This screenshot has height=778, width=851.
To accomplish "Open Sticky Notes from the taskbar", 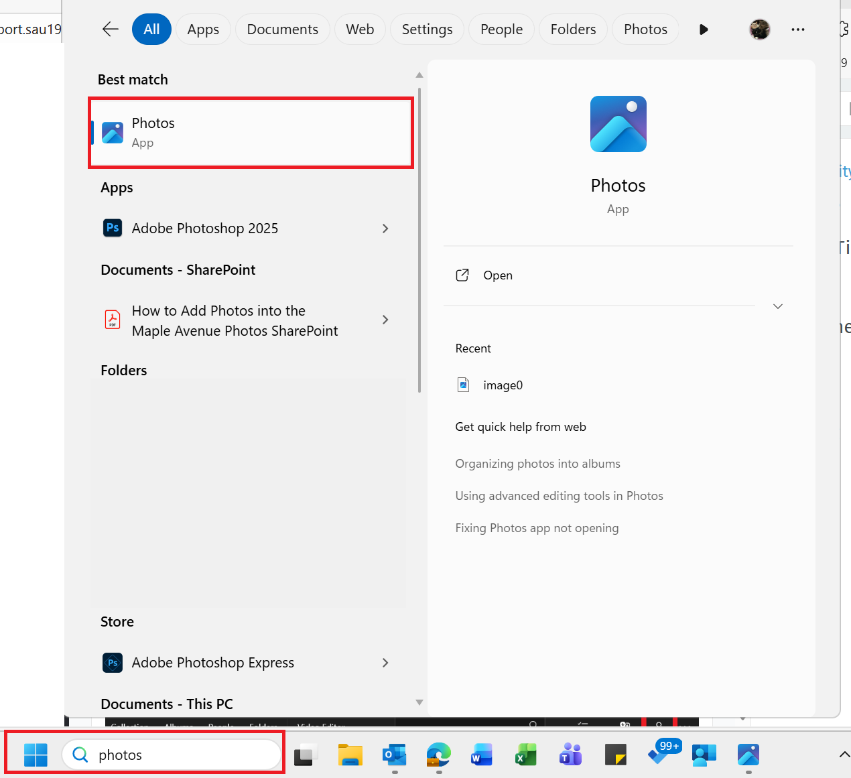I will point(615,755).
